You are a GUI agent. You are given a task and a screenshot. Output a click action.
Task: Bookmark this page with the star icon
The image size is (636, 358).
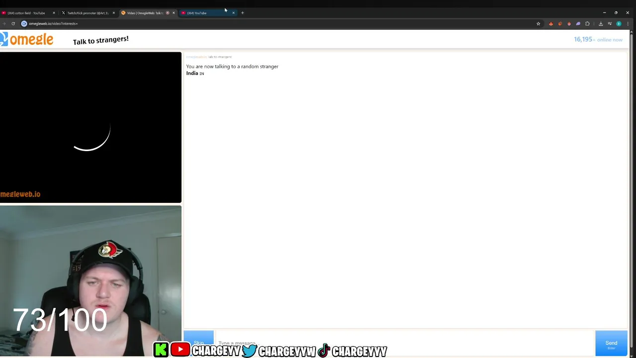coord(538,23)
